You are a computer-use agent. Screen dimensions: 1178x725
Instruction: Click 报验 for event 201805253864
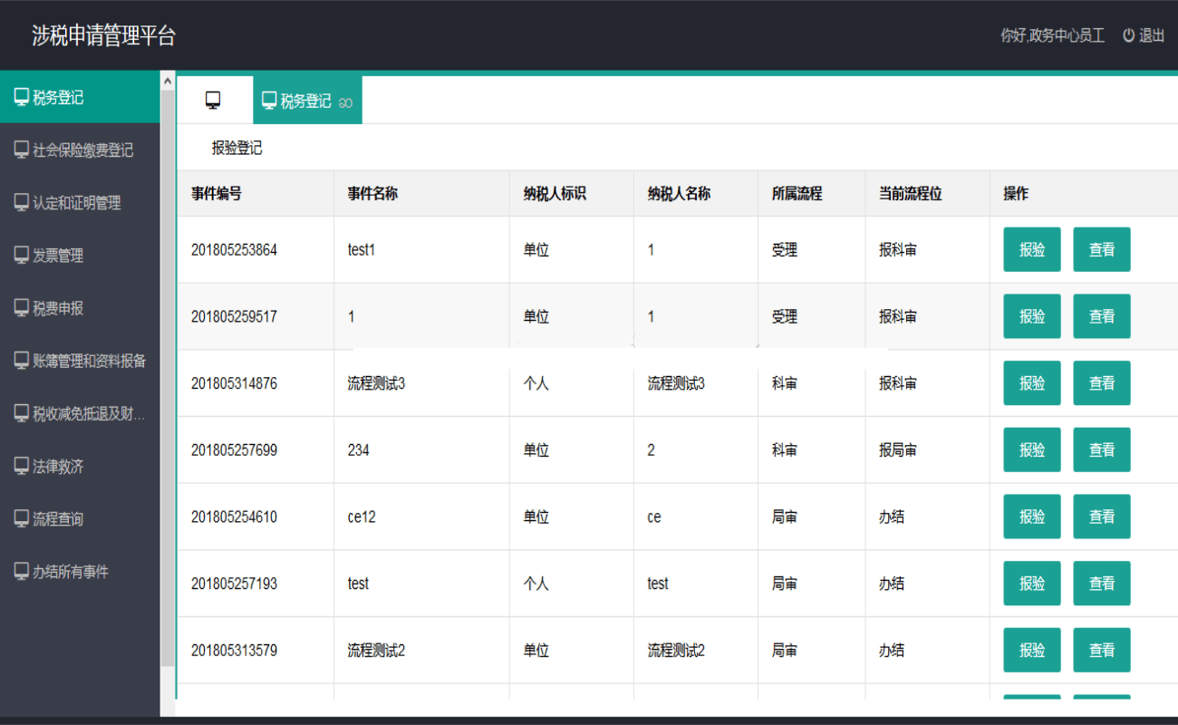tap(1031, 249)
